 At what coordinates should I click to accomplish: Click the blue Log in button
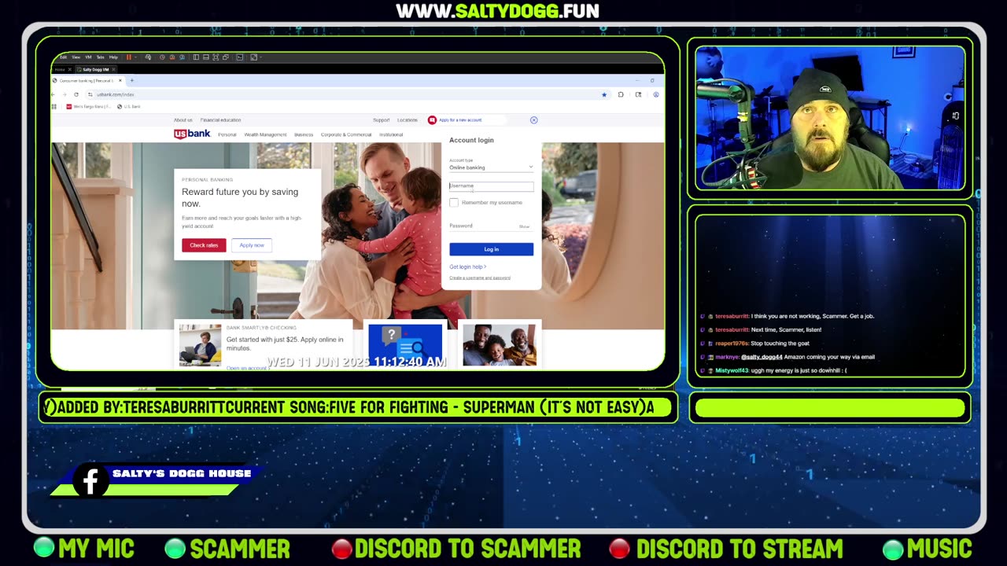click(491, 249)
